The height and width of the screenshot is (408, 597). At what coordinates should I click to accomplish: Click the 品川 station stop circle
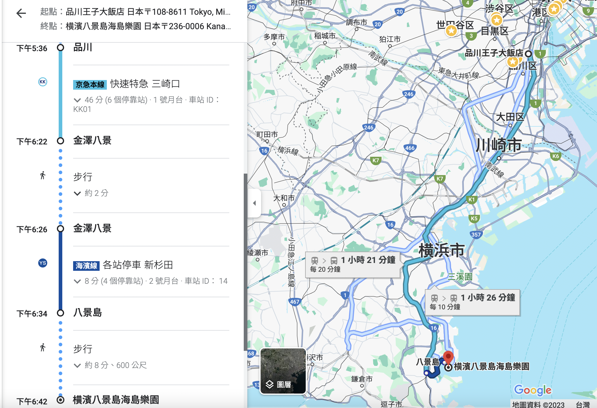pos(60,48)
